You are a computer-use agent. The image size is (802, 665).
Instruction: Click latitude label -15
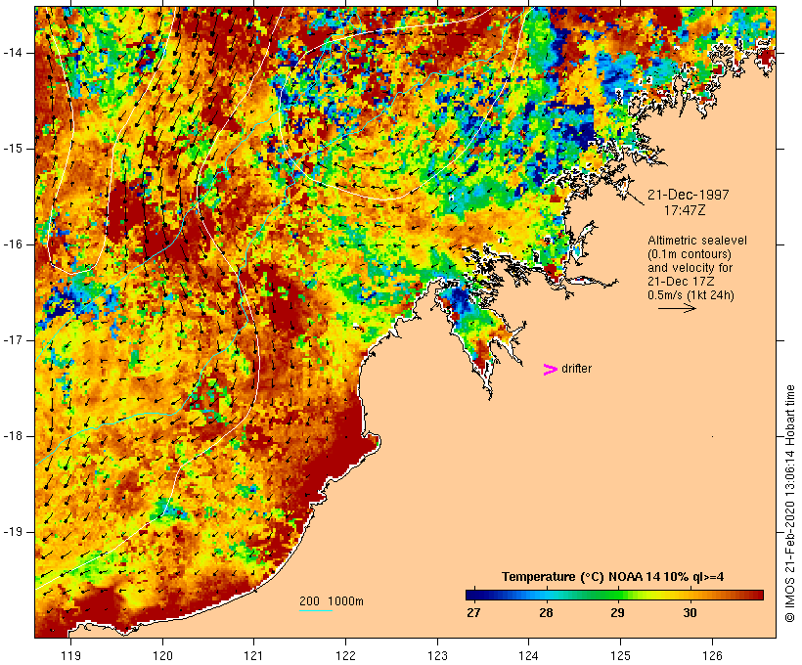click(13, 149)
